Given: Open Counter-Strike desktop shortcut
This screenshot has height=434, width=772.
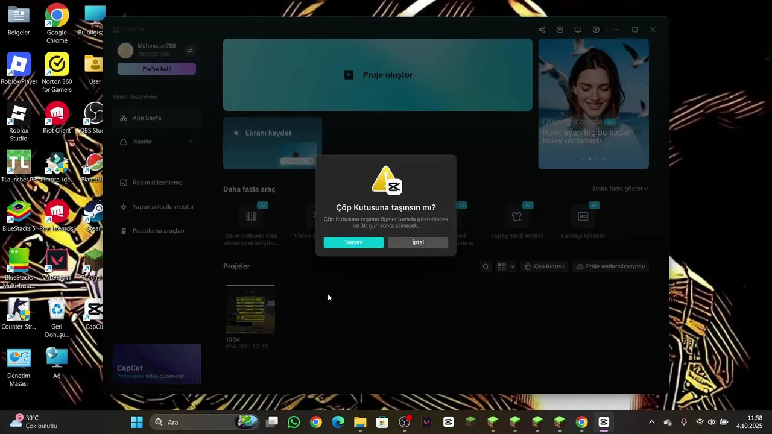Looking at the screenshot, I should pos(19,314).
